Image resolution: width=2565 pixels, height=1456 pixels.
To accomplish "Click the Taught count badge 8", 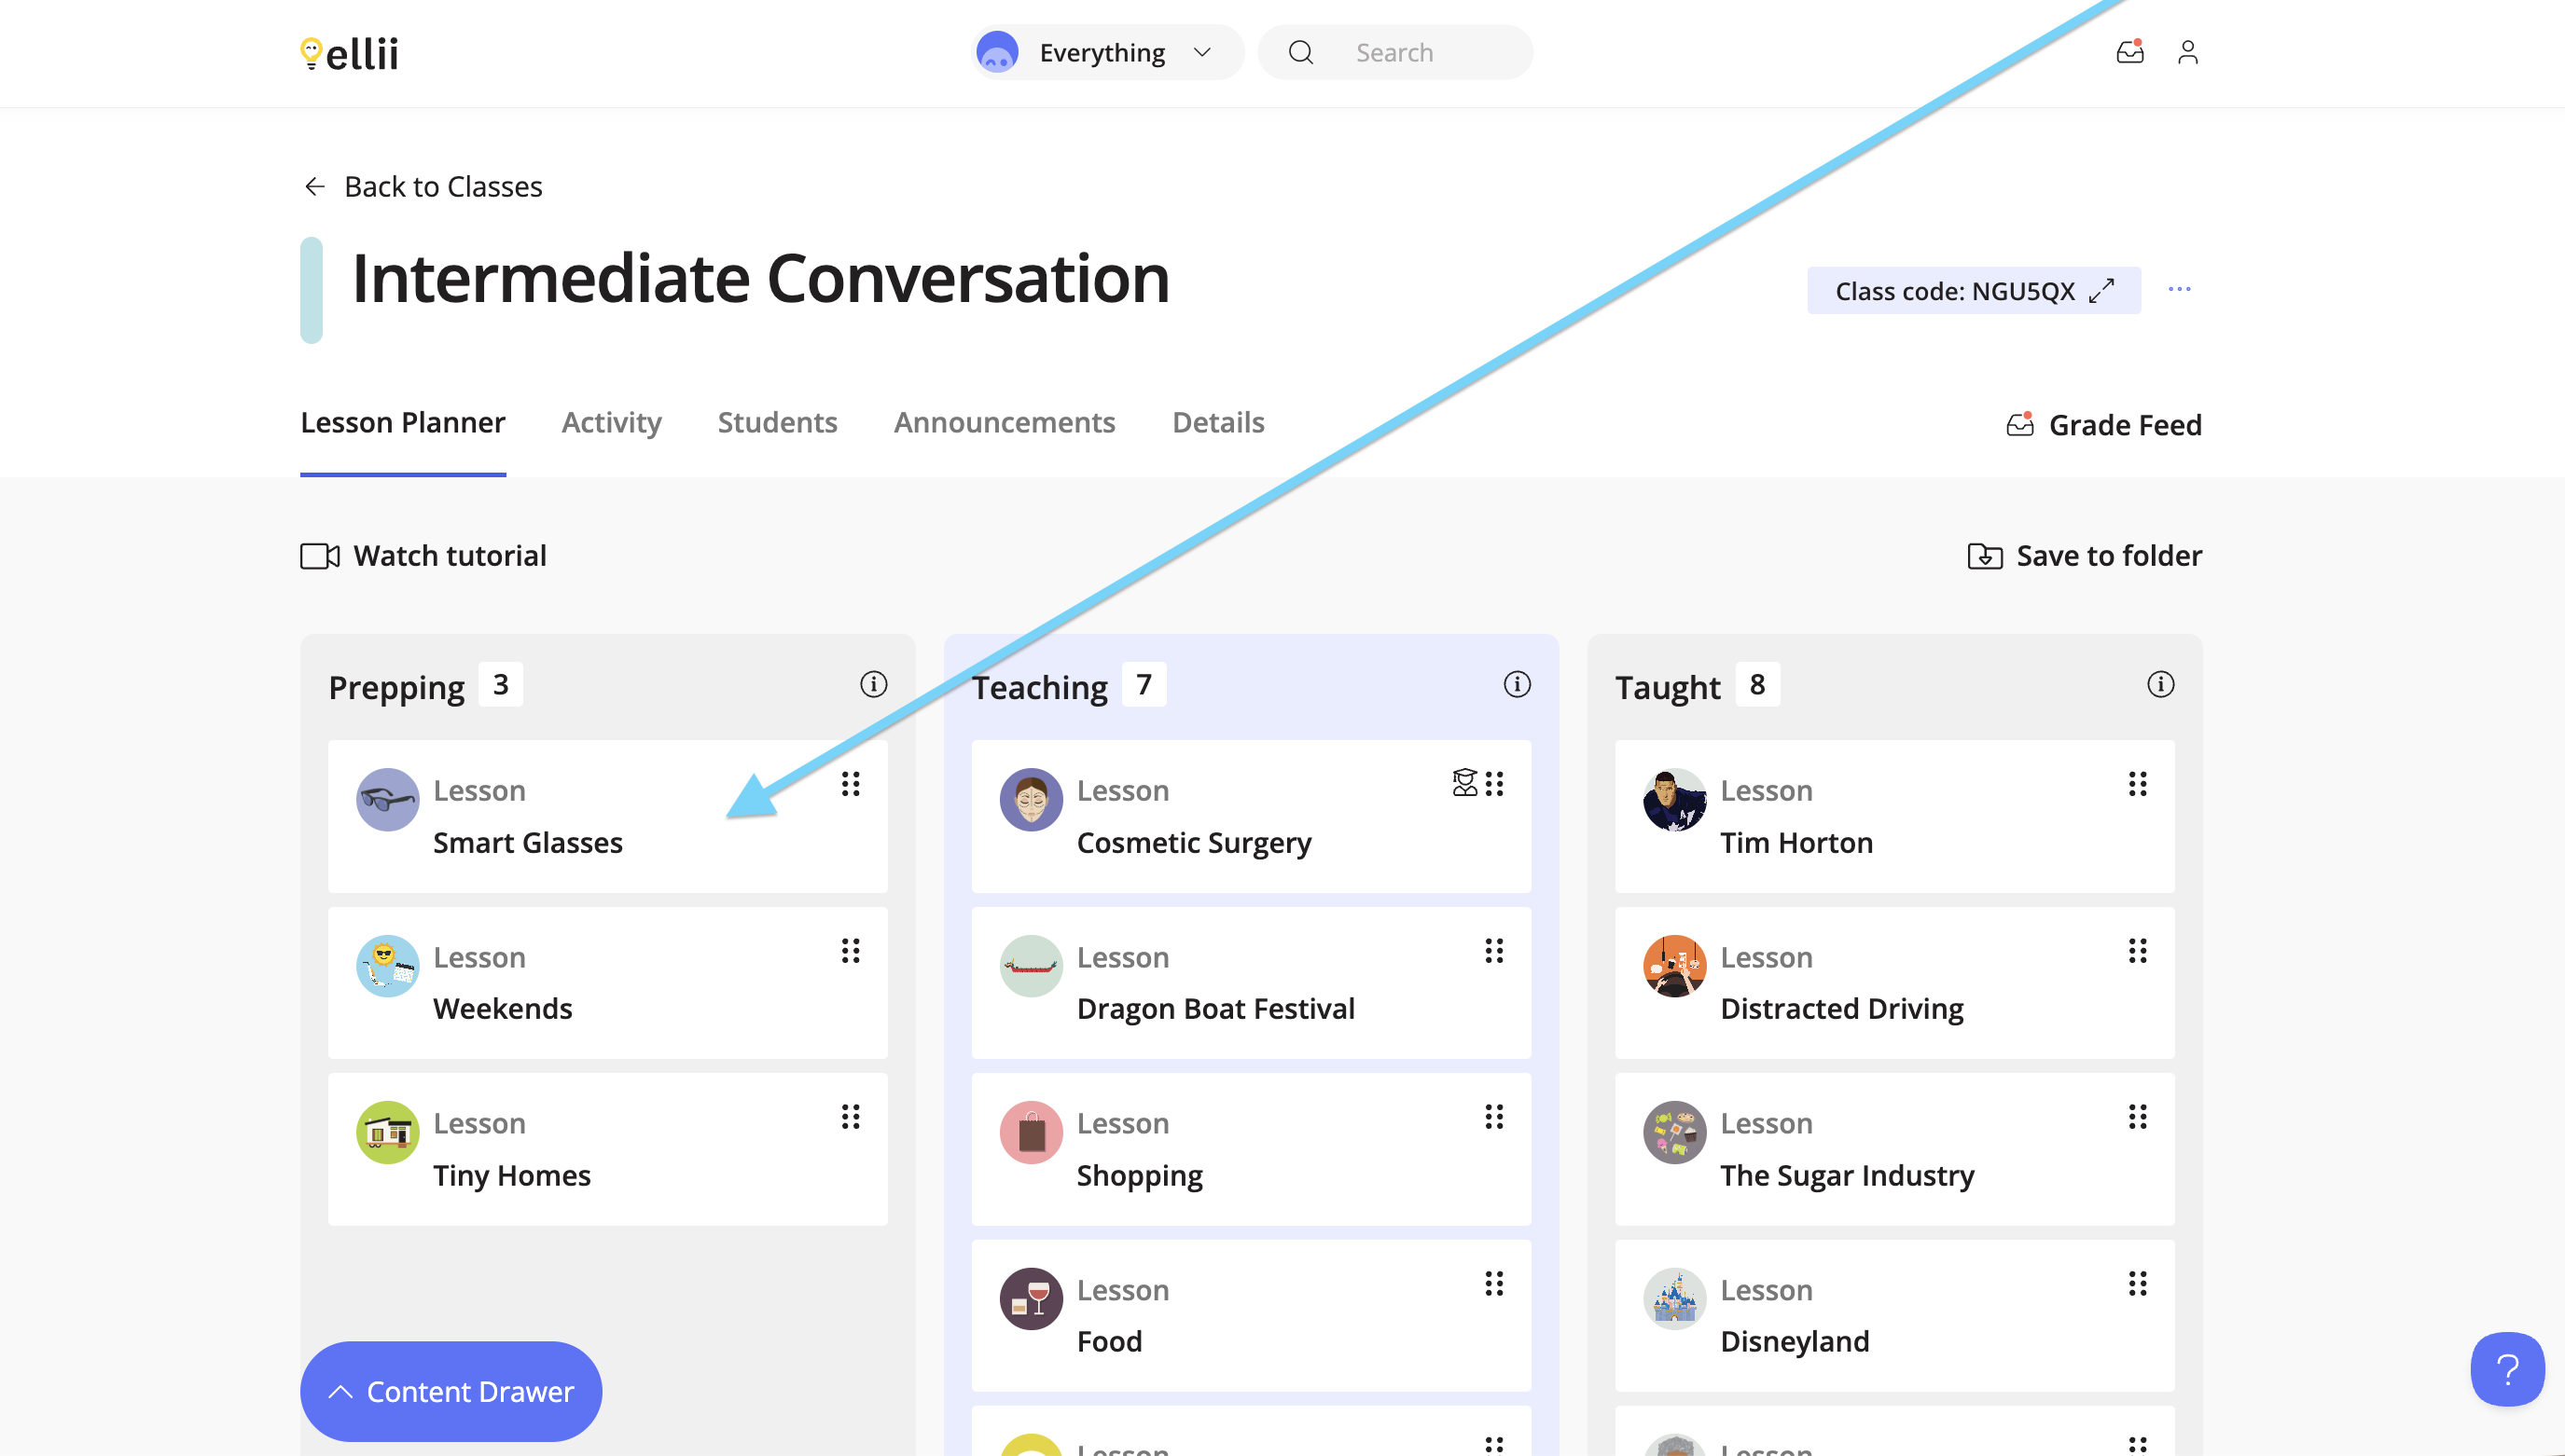I will click(x=1757, y=685).
